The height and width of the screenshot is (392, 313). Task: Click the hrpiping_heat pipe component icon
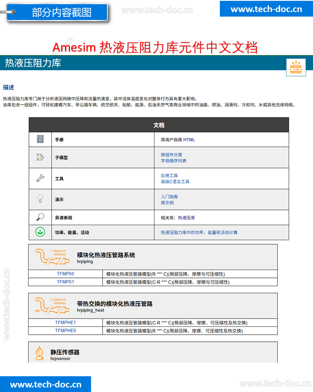pos(53,305)
